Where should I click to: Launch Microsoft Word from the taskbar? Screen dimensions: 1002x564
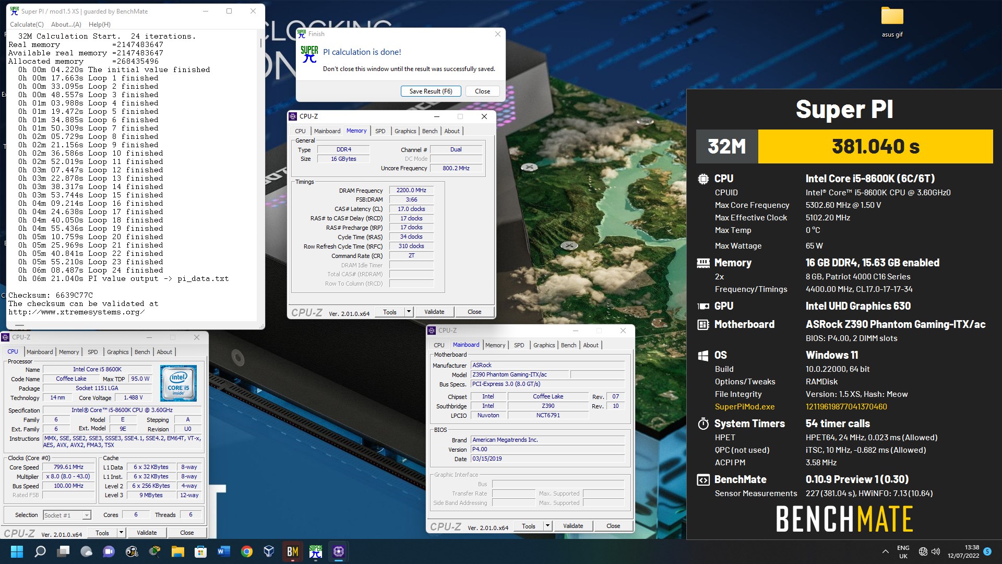224,551
